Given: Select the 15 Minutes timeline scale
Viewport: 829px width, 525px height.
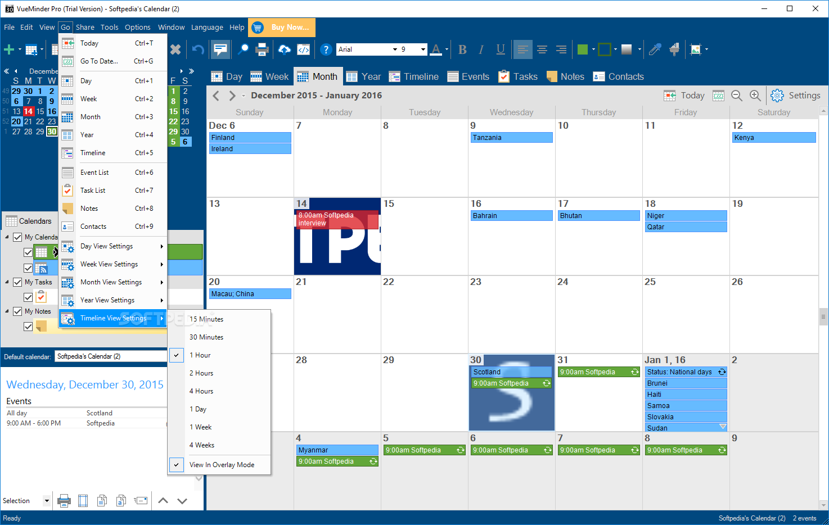Looking at the screenshot, I should click(x=219, y=319).
